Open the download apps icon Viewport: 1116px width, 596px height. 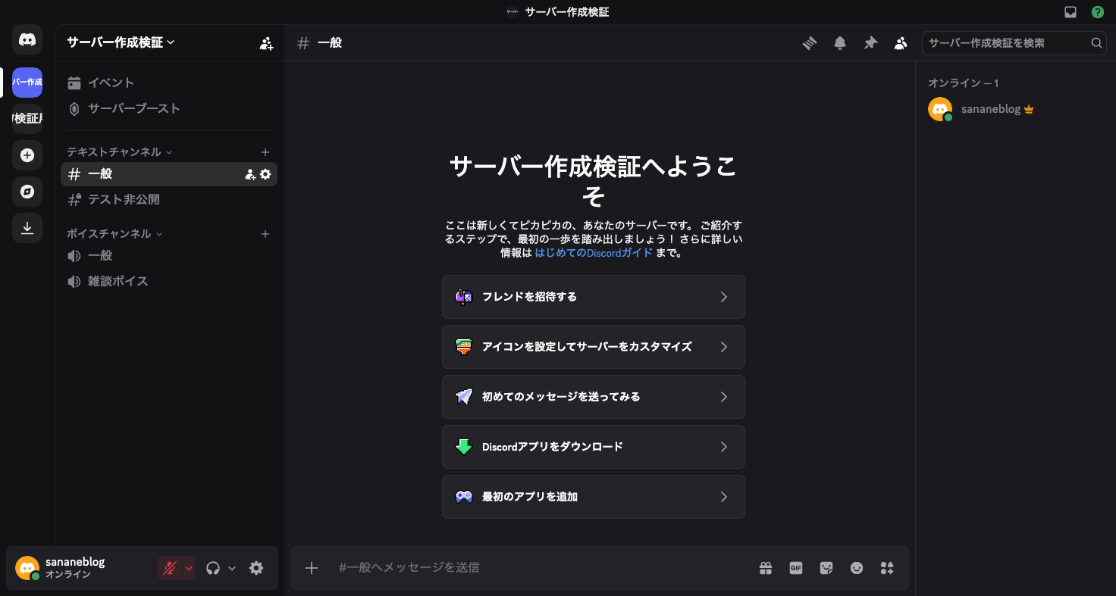coord(27,228)
